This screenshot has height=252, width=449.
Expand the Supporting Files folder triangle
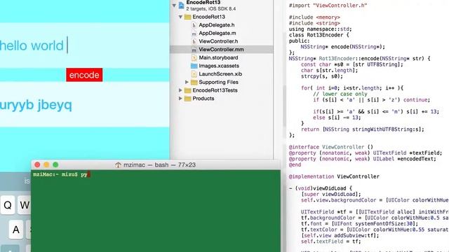(x=187, y=82)
